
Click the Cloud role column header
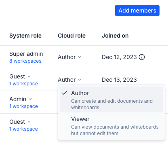click(71, 36)
